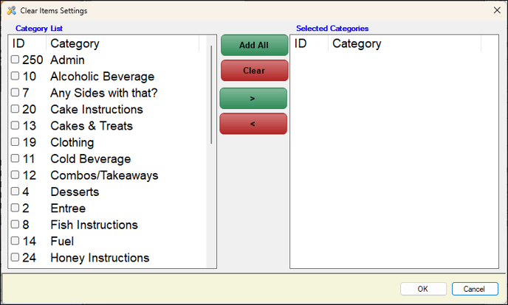
Task: Tick the Alcoholic Beverage checkbox
Action: 15,77
